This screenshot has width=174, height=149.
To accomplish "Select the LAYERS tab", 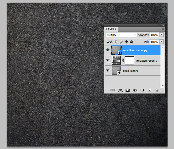I will (x=111, y=29).
